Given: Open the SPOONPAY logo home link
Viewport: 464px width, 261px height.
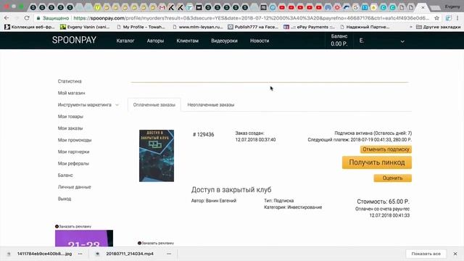Looking at the screenshot, I should coord(74,40).
